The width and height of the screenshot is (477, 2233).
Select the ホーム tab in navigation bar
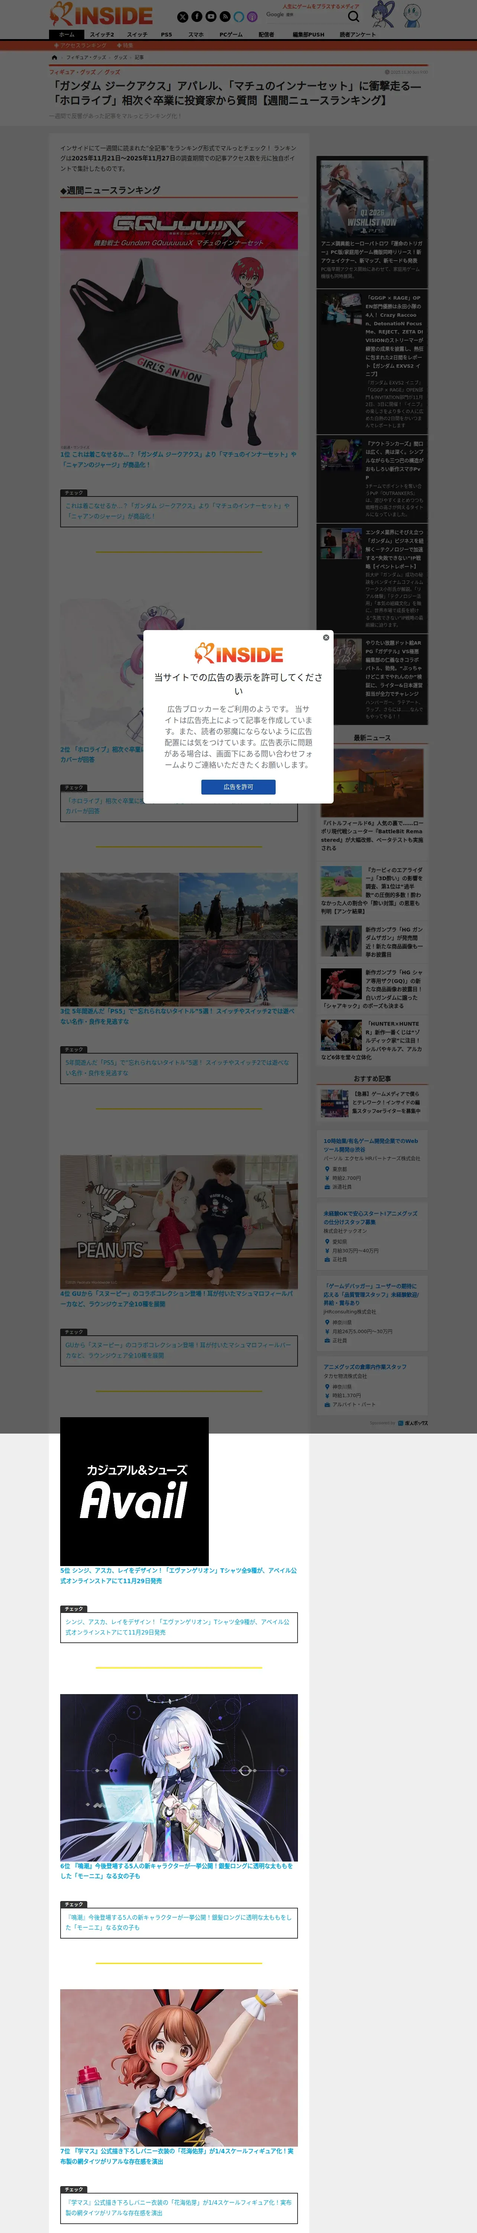(66, 35)
